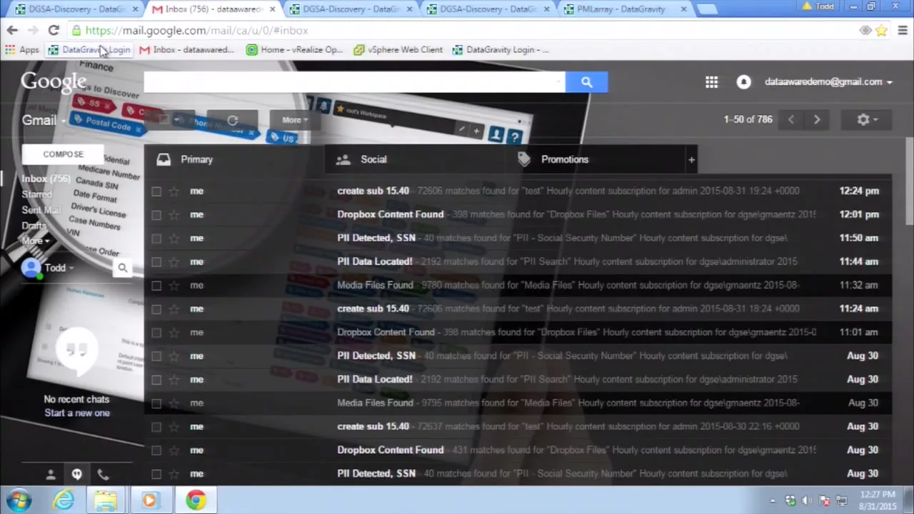Viewport: 914px width, 514px height.
Task: Tick the 11:50 am PII Detected SSN message
Action: (x=156, y=238)
